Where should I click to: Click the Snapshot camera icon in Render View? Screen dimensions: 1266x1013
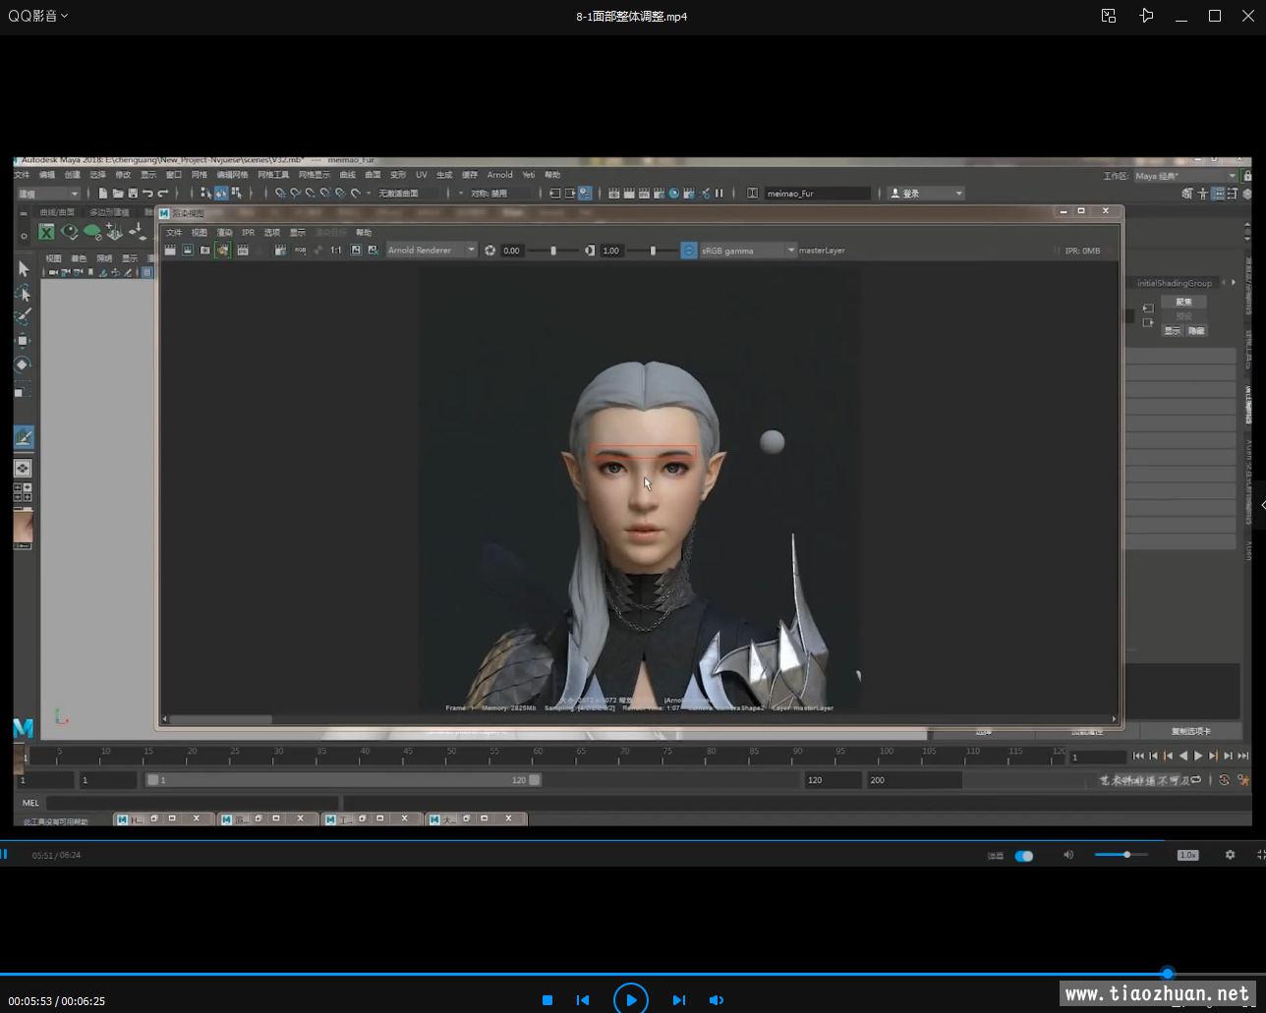point(205,251)
